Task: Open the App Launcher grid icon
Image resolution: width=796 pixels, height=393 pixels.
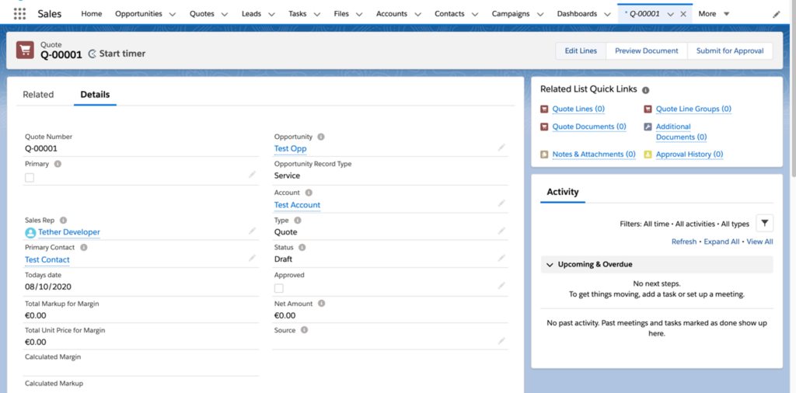Action: click(19, 14)
